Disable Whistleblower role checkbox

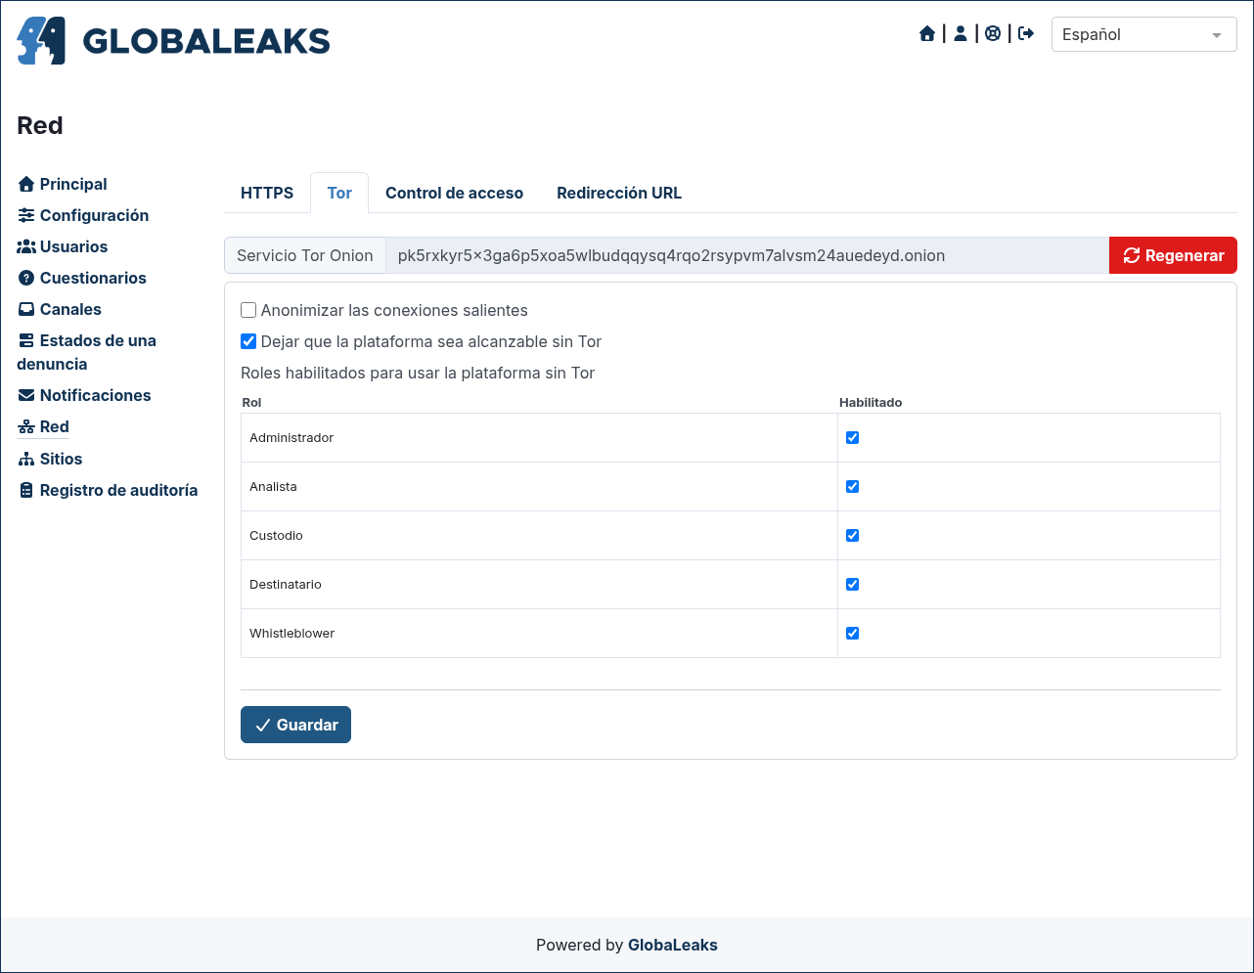click(852, 633)
